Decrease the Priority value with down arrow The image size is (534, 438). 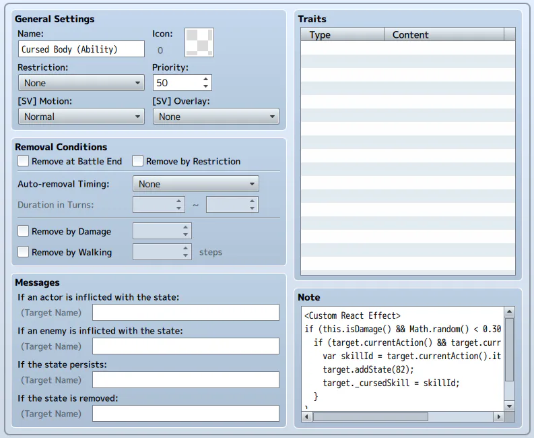pyautogui.click(x=206, y=86)
